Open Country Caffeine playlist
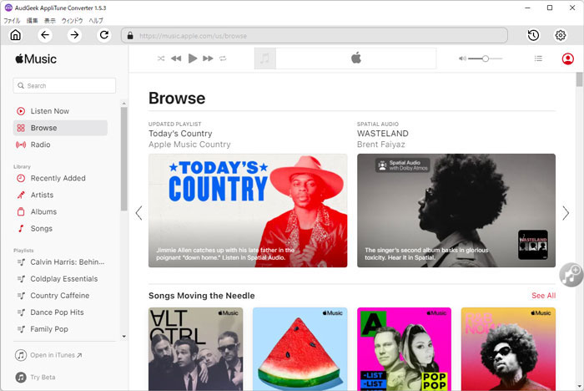This screenshot has height=391, width=584. coord(60,296)
